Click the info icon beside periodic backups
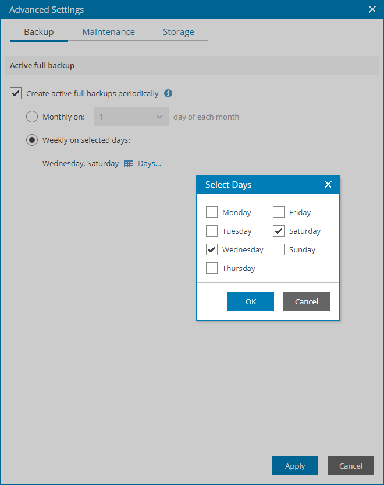Screen dimensions: 384x485 tap(168, 93)
